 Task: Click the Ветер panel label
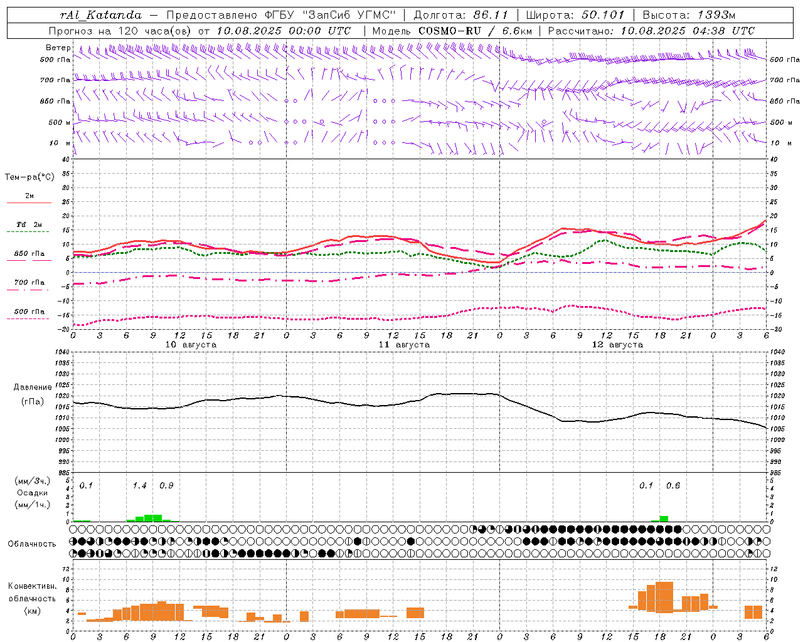click(58, 48)
